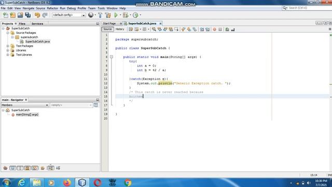The width and height of the screenshot is (332, 187).
Task: Click the Previous Bookmark icon
Action: point(183,29)
